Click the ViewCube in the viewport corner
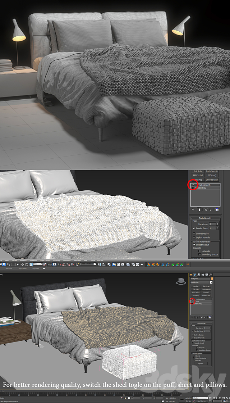 pyautogui.click(x=181, y=281)
